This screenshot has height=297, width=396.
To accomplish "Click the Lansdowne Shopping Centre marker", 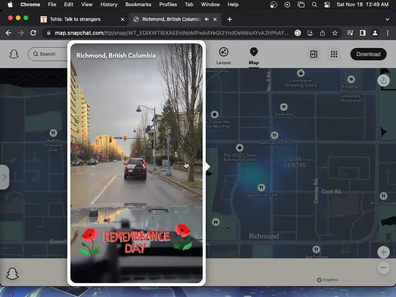I will click(x=300, y=73).
